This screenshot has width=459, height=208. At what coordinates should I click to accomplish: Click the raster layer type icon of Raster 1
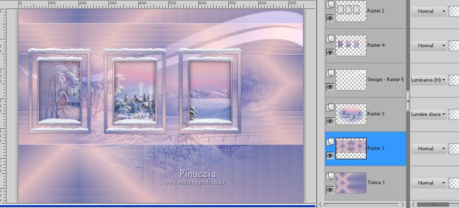(x=330, y=141)
